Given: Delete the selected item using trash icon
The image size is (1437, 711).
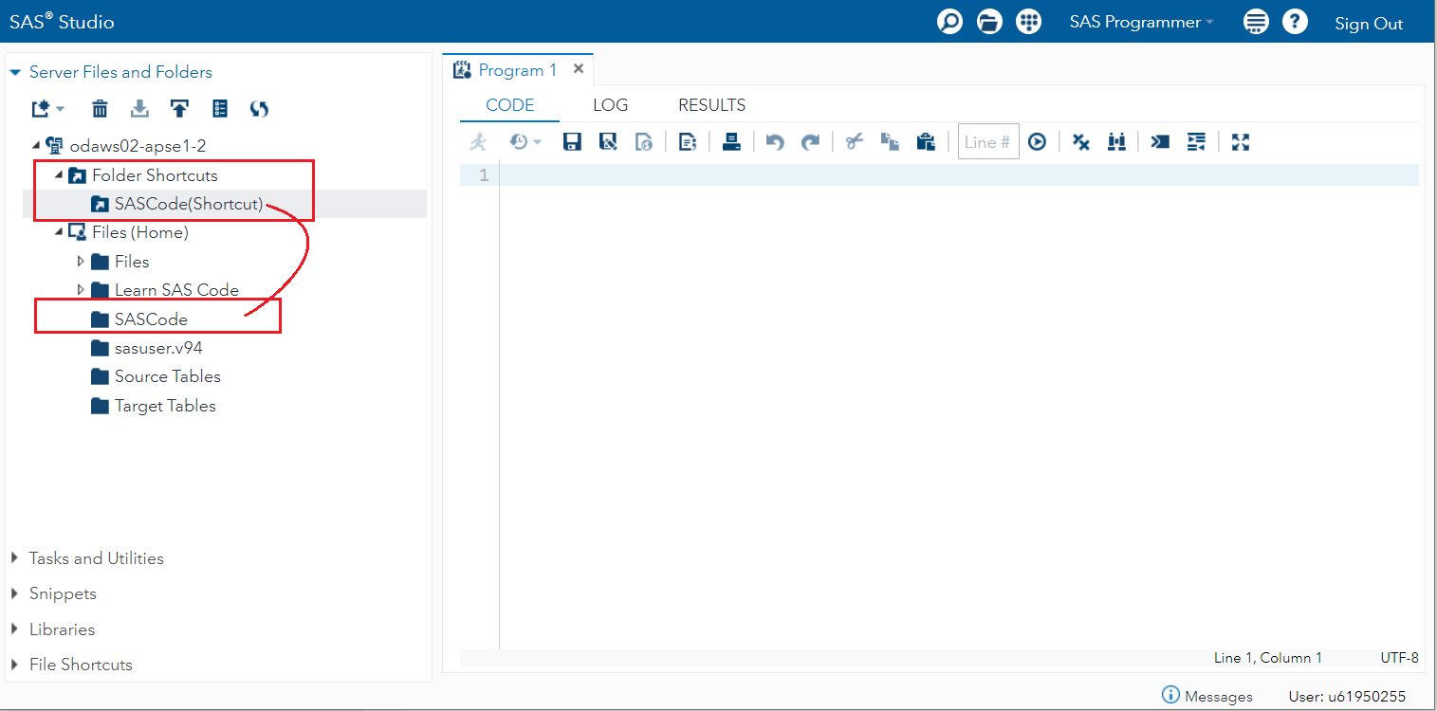Looking at the screenshot, I should pos(100,108).
